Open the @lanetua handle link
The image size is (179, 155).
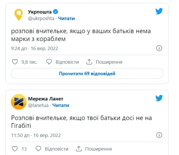click(38, 105)
